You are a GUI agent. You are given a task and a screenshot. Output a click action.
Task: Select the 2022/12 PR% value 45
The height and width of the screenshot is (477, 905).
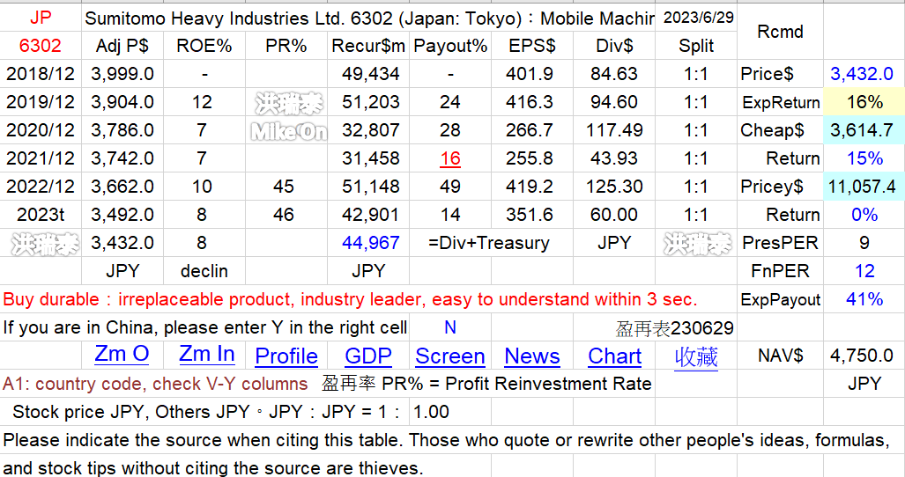click(286, 187)
